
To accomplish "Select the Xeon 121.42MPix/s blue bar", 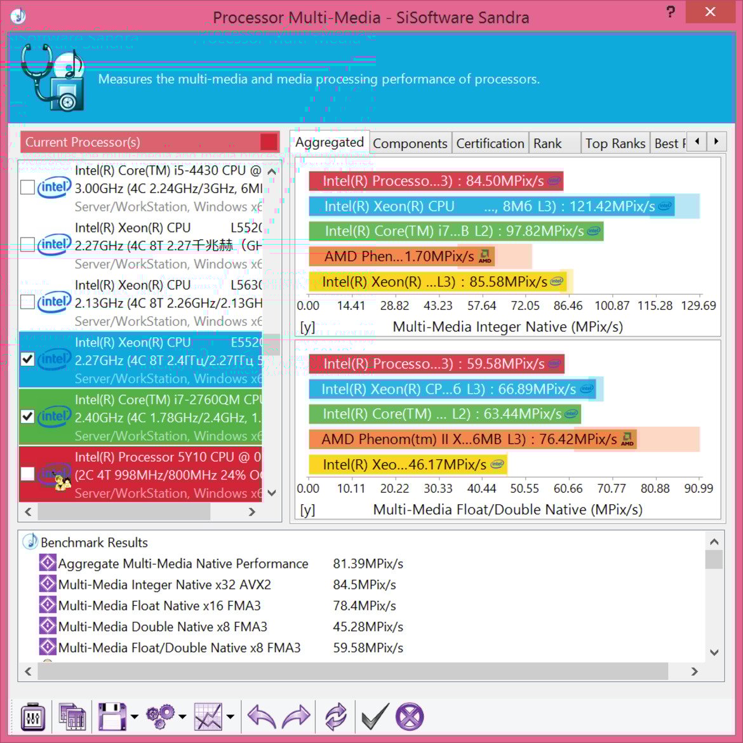I will [492, 206].
